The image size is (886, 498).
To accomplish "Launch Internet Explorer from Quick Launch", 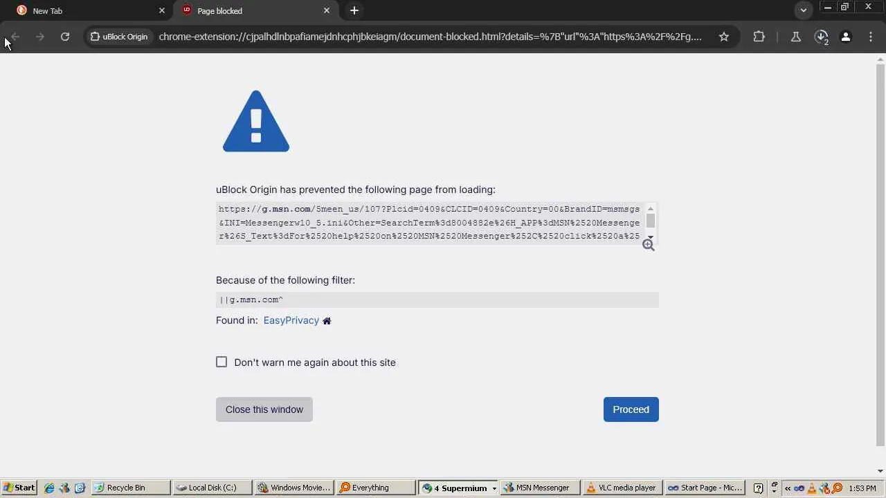I will click(x=49, y=488).
